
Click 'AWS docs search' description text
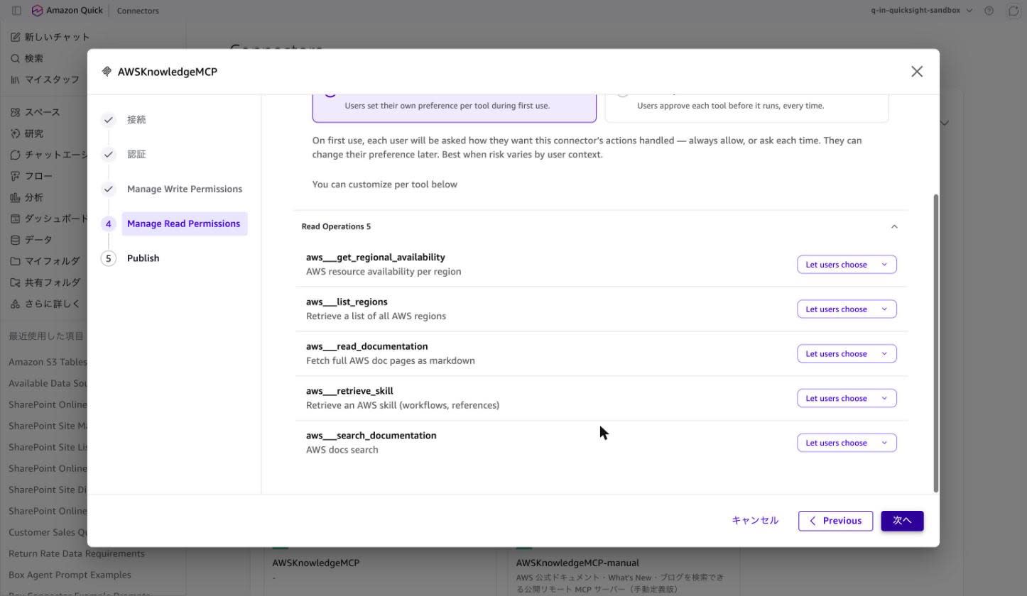pos(342,450)
